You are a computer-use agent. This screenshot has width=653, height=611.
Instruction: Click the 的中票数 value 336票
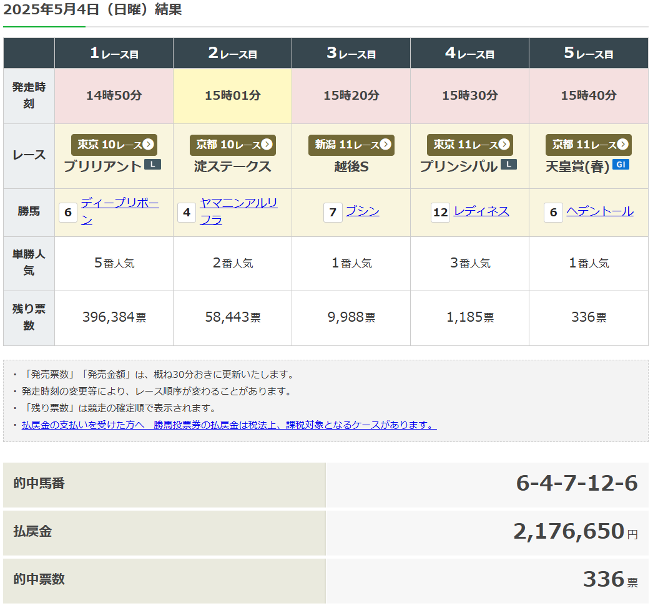[610, 579]
